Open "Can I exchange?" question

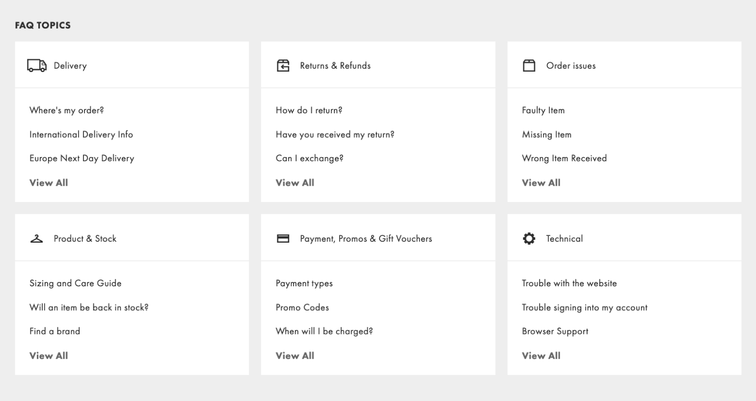point(310,158)
